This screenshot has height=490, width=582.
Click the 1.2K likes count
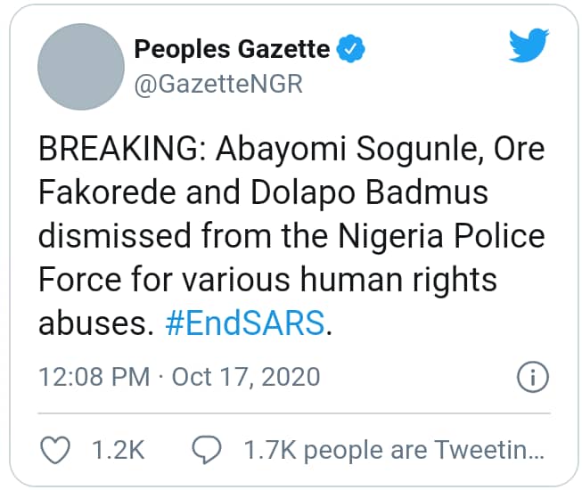coord(118,451)
